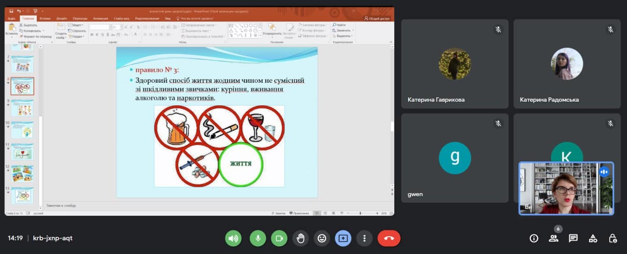Leave the call with the red button
The image size is (627, 254).
[389, 238]
